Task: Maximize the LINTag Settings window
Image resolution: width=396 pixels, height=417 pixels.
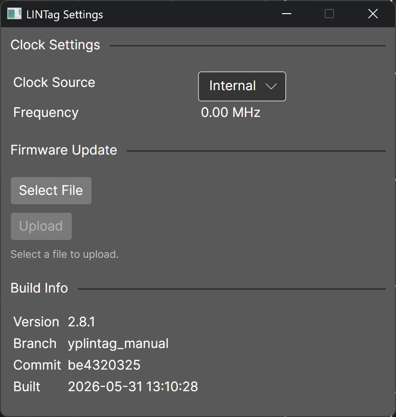Action: click(x=329, y=14)
